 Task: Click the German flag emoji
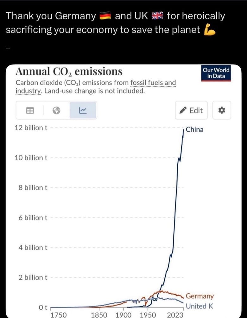[x=105, y=16]
